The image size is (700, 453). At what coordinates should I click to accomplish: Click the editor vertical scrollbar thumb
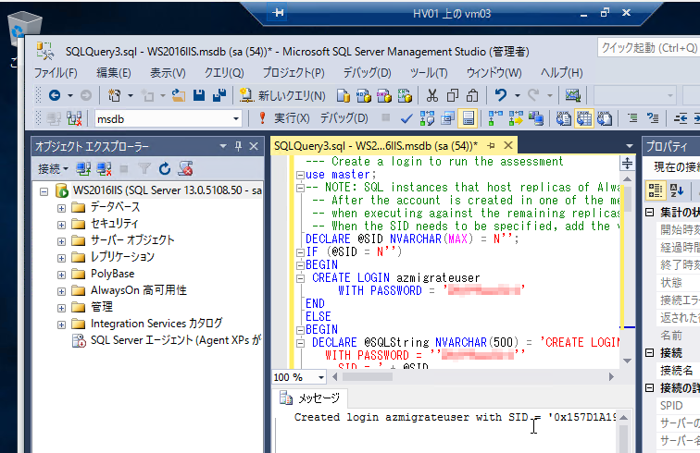[x=627, y=199]
